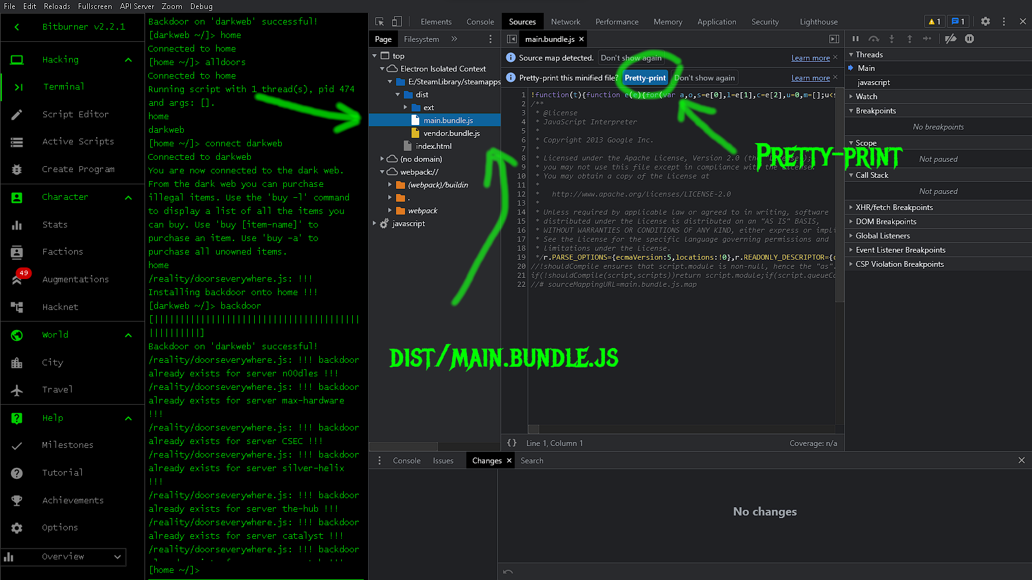Viewport: 1032px width, 580px height.
Task: Open the Augmentations page icon
Action: pyautogui.click(x=17, y=279)
